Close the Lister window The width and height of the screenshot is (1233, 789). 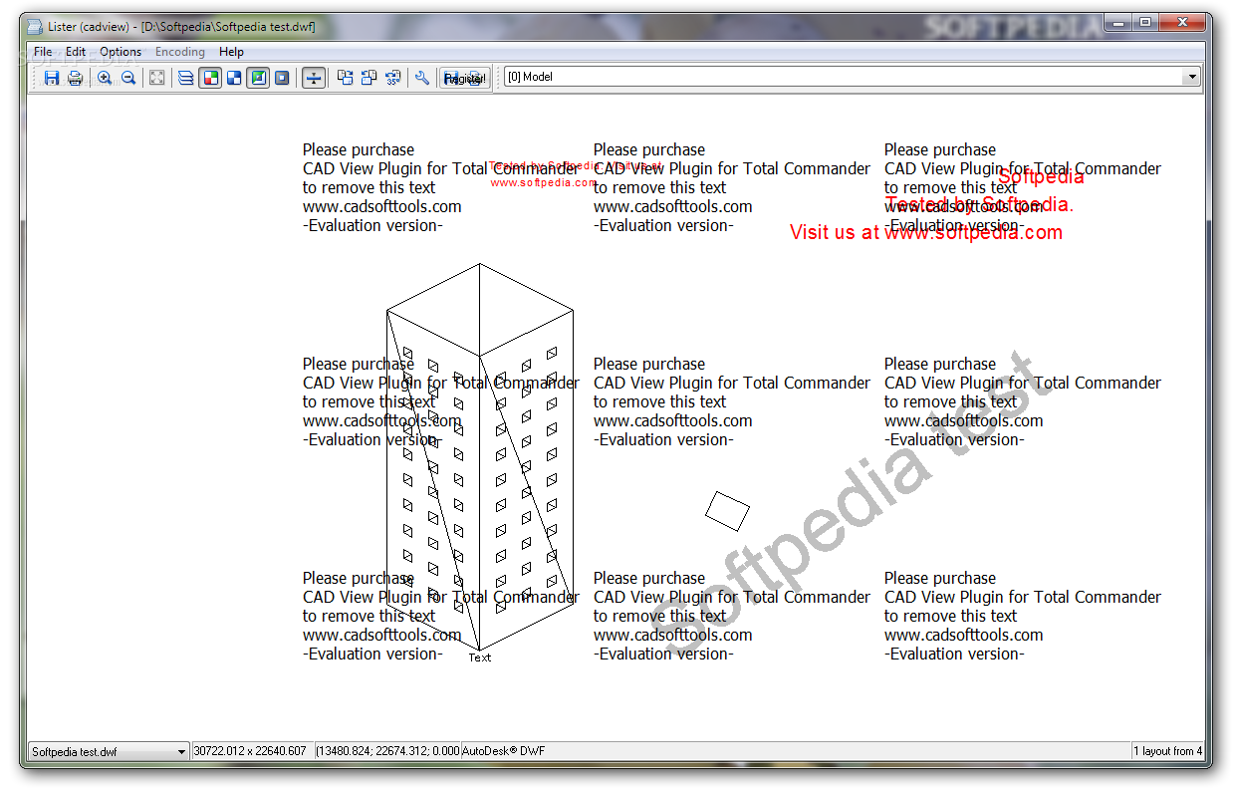[1181, 21]
